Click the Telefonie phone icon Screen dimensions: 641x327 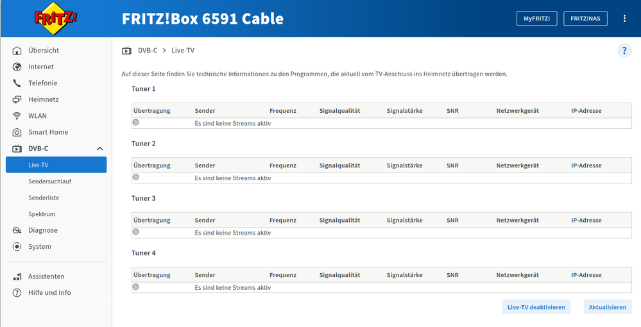point(17,83)
